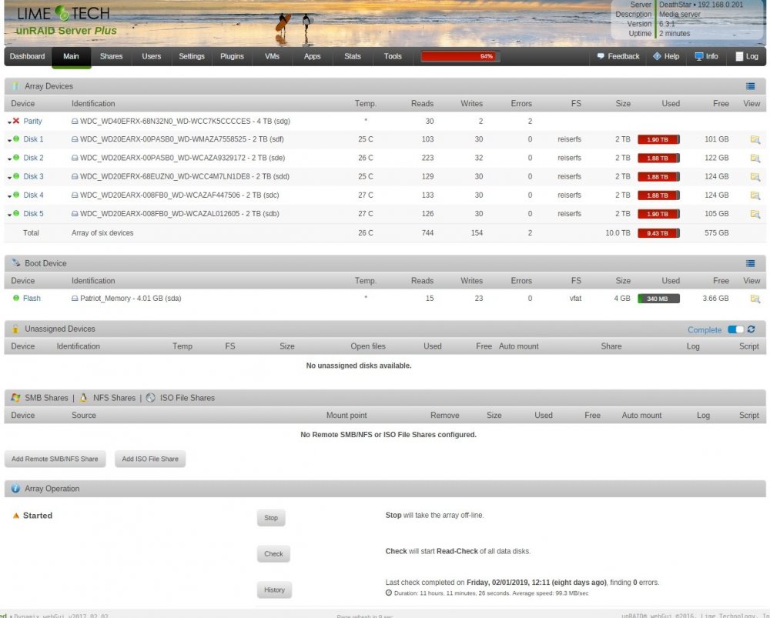Click the 94% array usage bar
The width and height of the screenshot is (770, 618).
click(460, 56)
